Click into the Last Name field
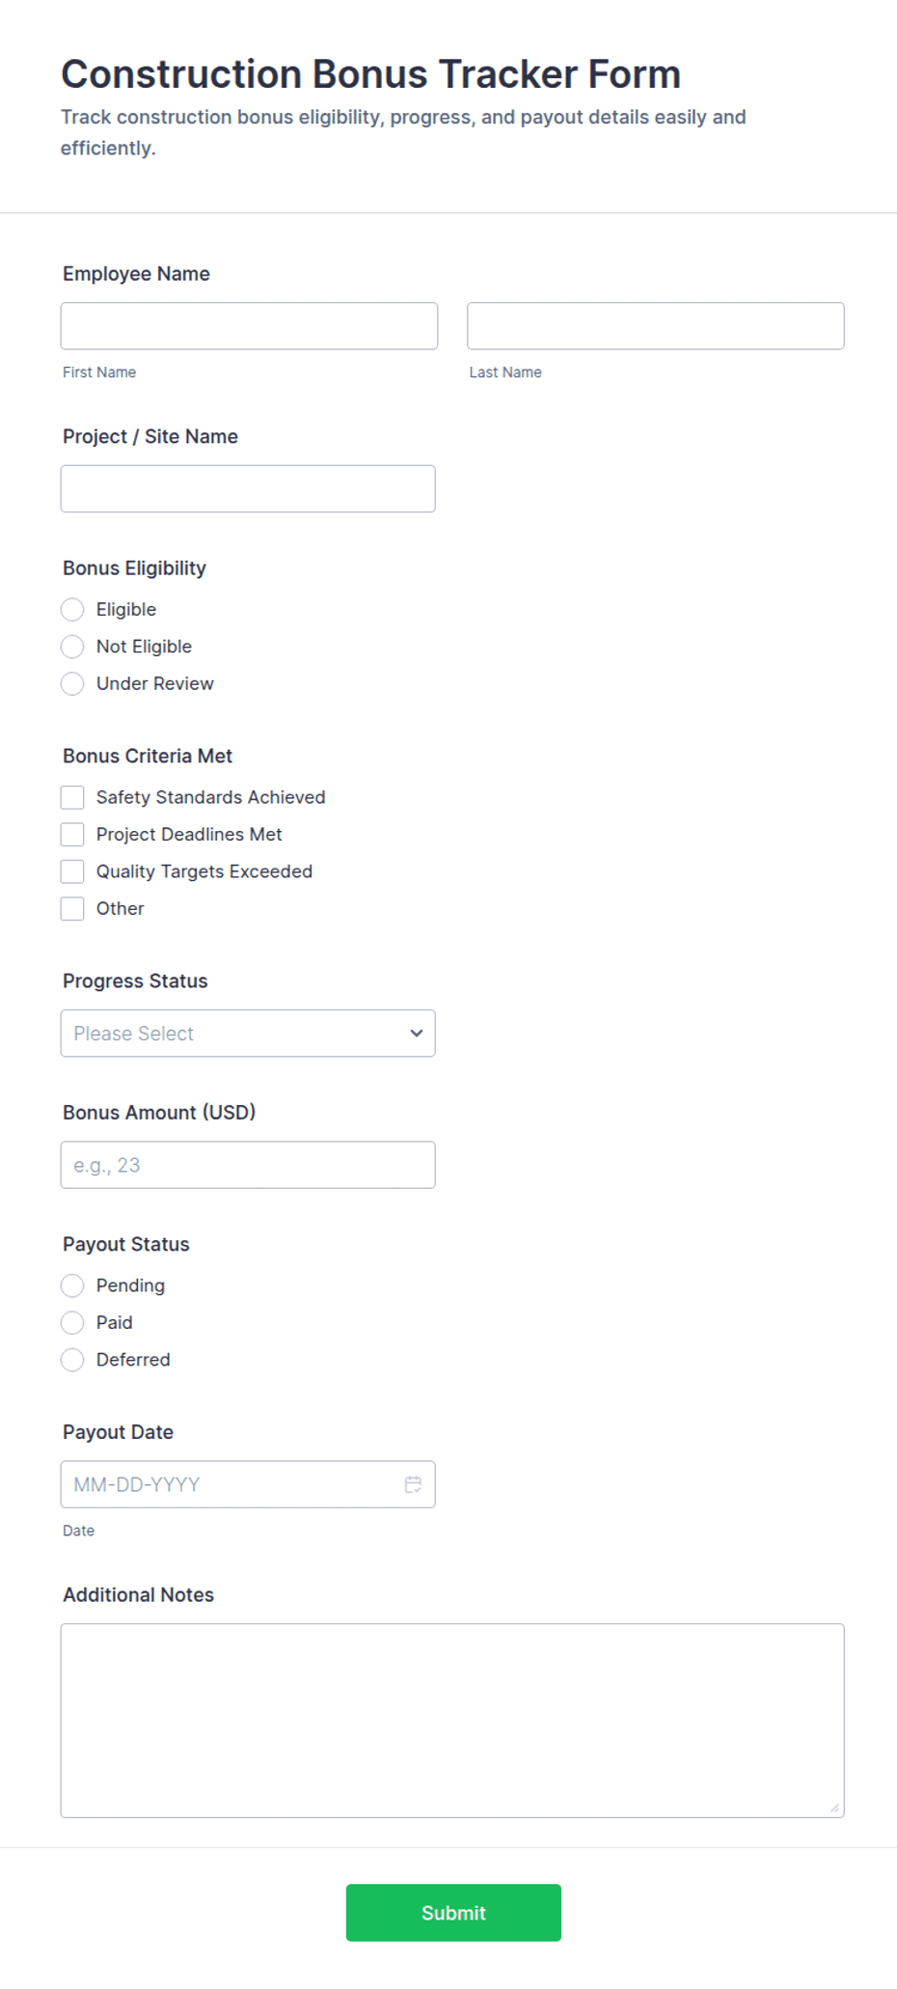Viewport: 897px width, 1989px height. point(656,326)
